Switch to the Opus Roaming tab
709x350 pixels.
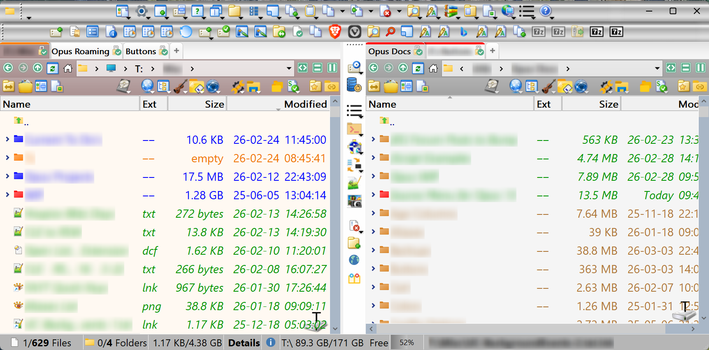[80, 51]
